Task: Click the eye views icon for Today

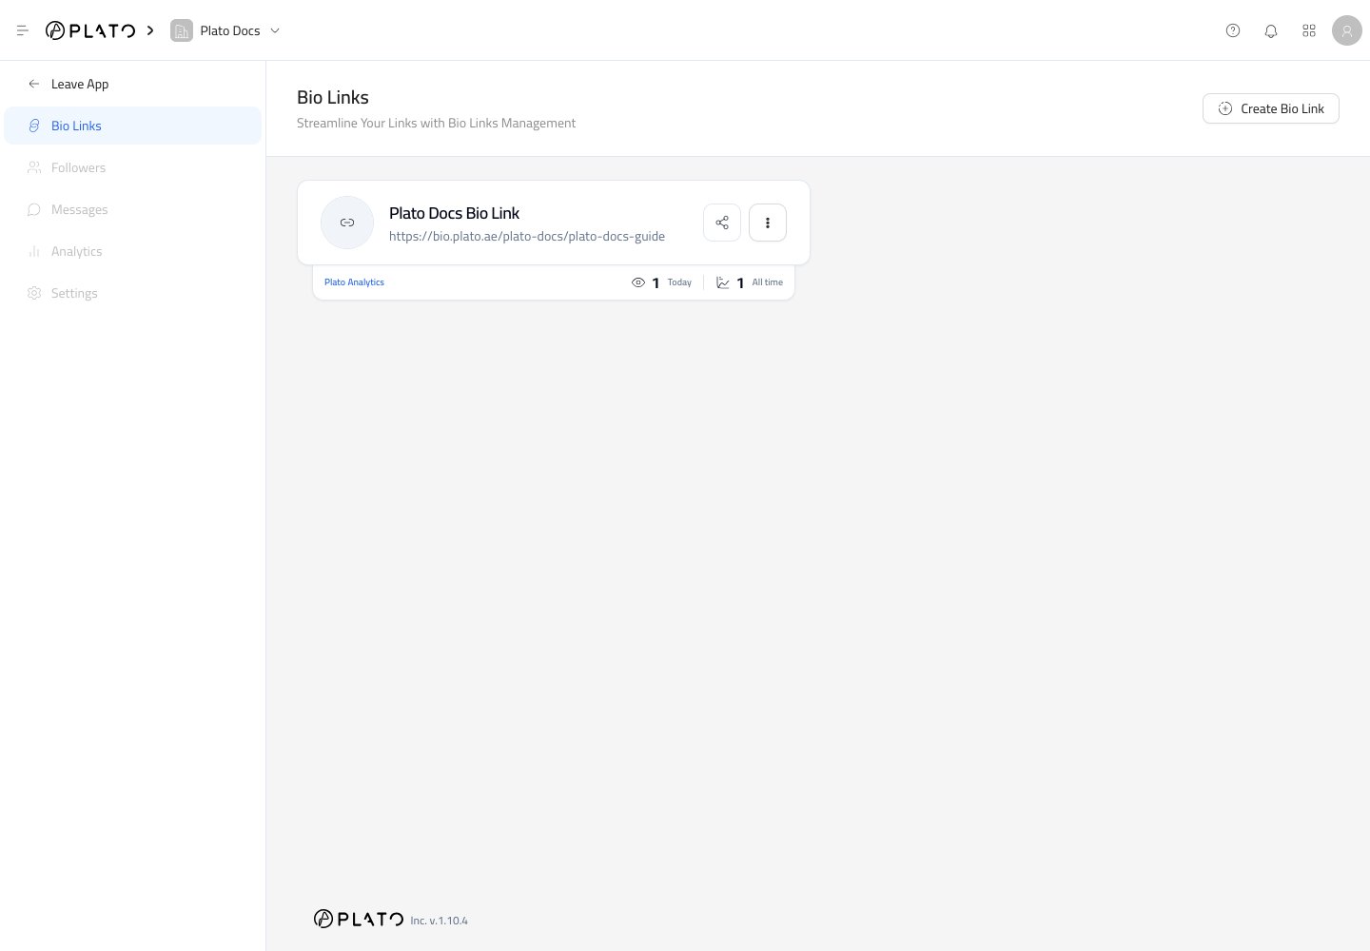Action: pos(638,282)
